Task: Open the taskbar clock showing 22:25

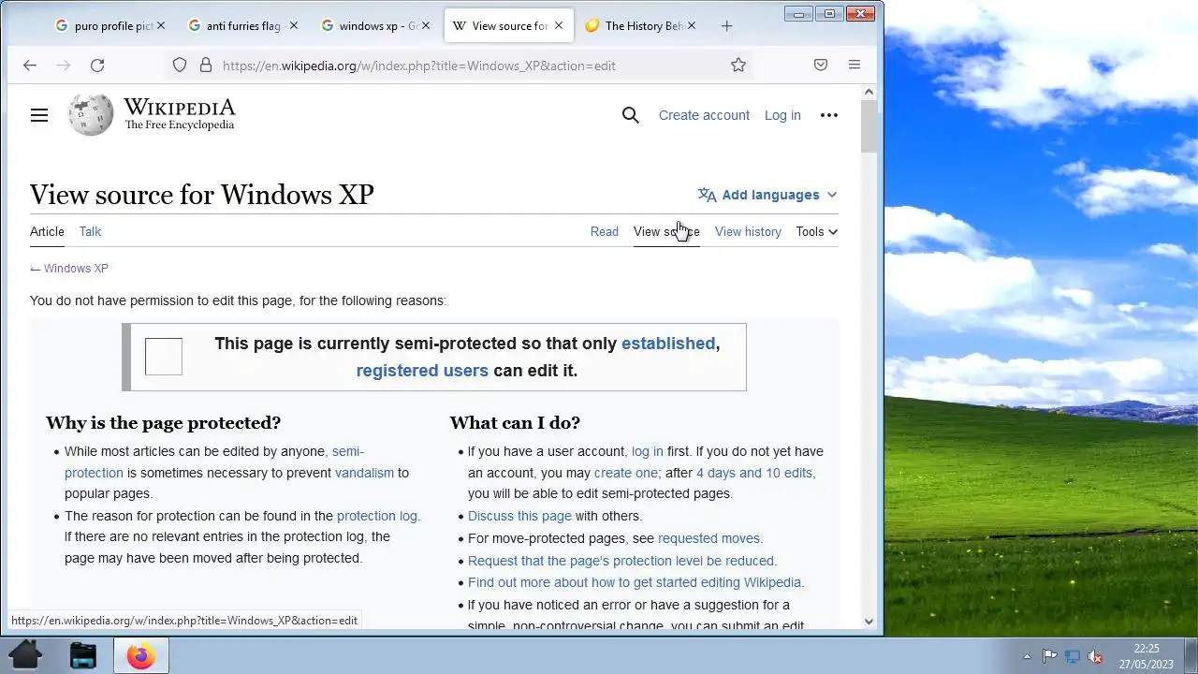Action: (1147, 655)
